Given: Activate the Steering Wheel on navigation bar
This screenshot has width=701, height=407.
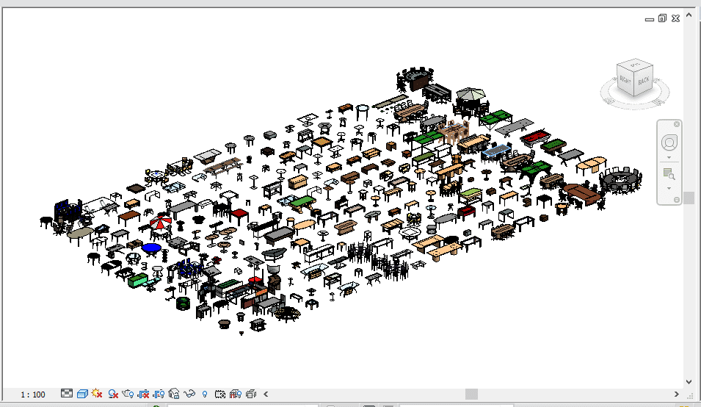Looking at the screenshot, I should pyautogui.click(x=669, y=142).
